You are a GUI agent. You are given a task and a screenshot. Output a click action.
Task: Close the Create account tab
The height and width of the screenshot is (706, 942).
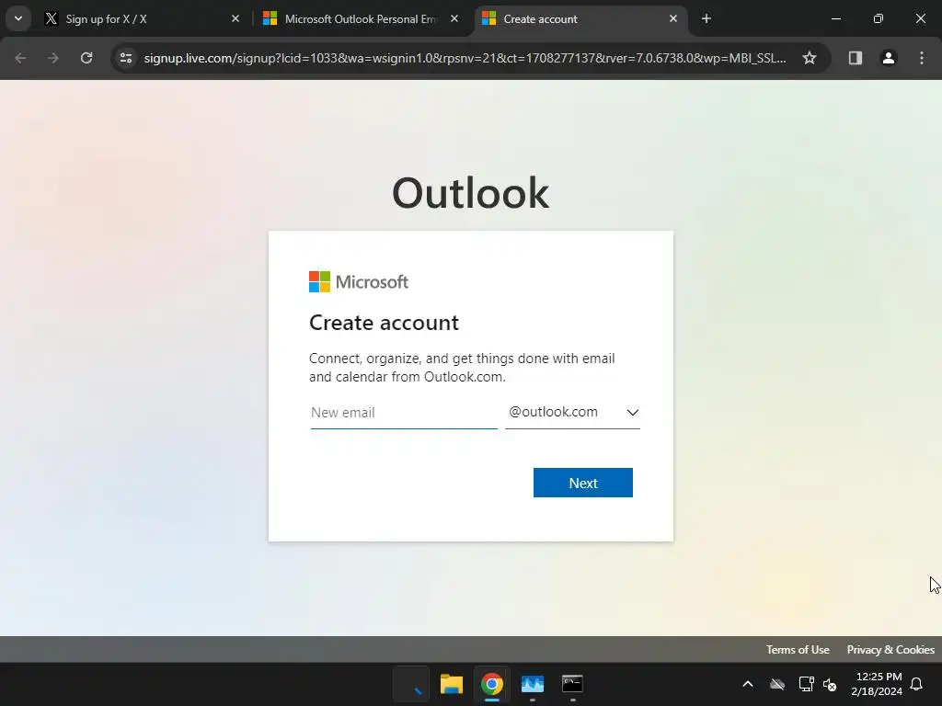point(673,18)
